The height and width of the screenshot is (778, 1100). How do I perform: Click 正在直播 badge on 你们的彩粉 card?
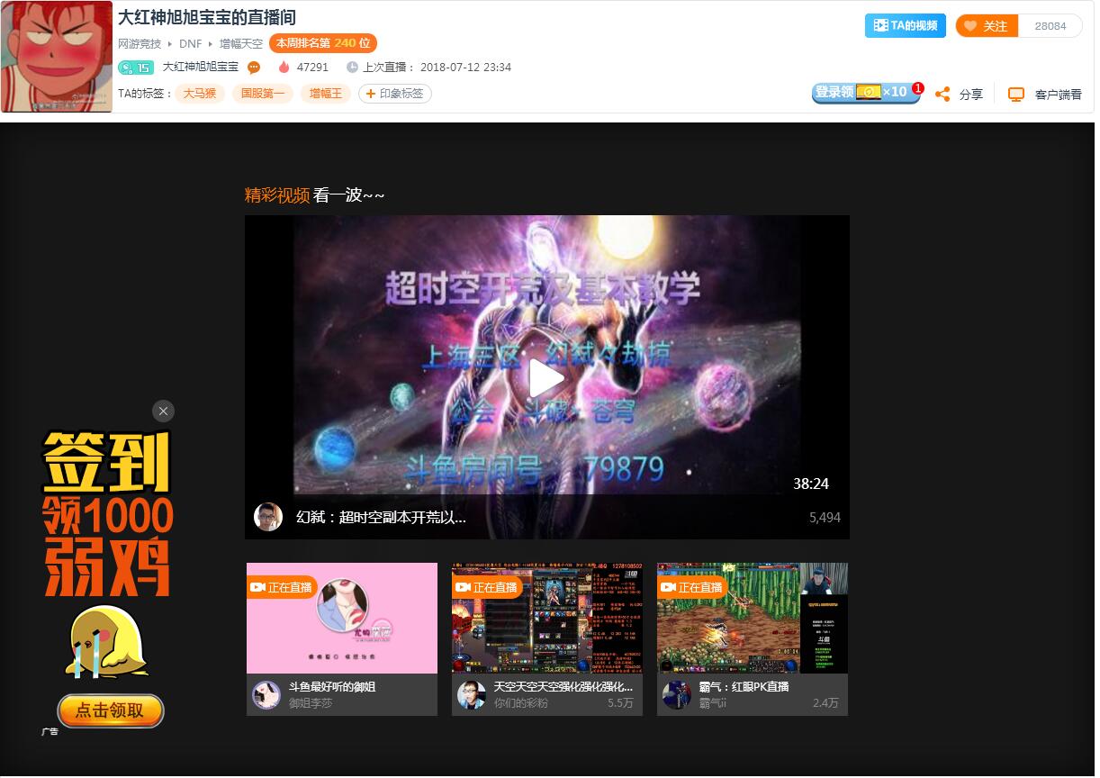[x=487, y=587]
